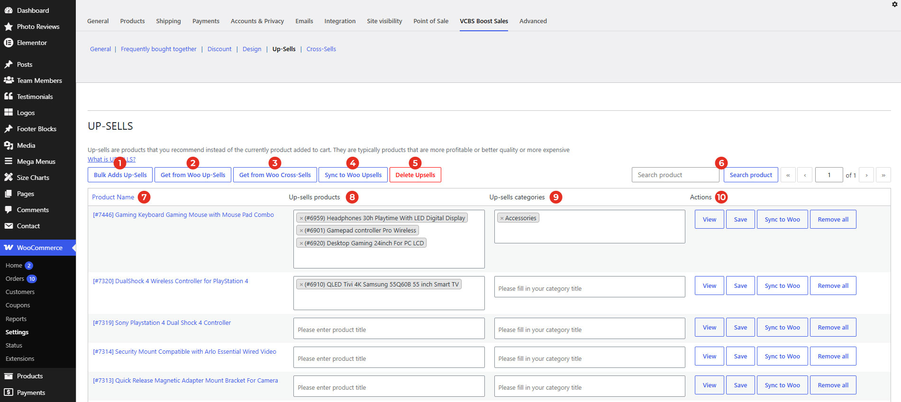The height and width of the screenshot is (402, 901).
Task: Click the Products box icon in sidebar
Action: [x=9, y=376]
